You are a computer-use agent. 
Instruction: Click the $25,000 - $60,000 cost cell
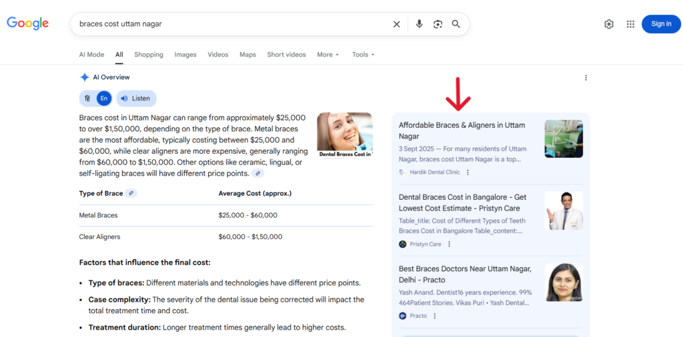click(x=248, y=215)
